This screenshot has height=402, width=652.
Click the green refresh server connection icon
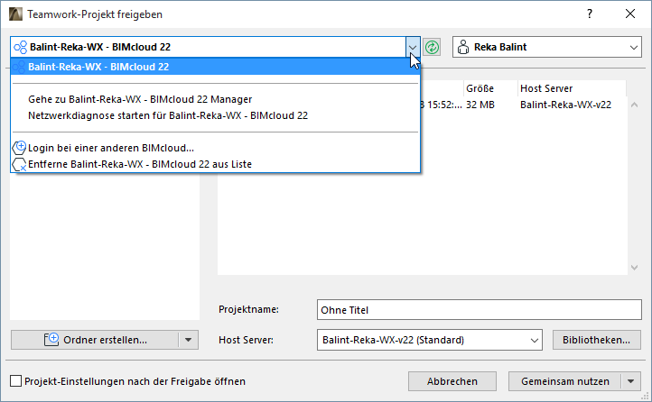(x=432, y=47)
